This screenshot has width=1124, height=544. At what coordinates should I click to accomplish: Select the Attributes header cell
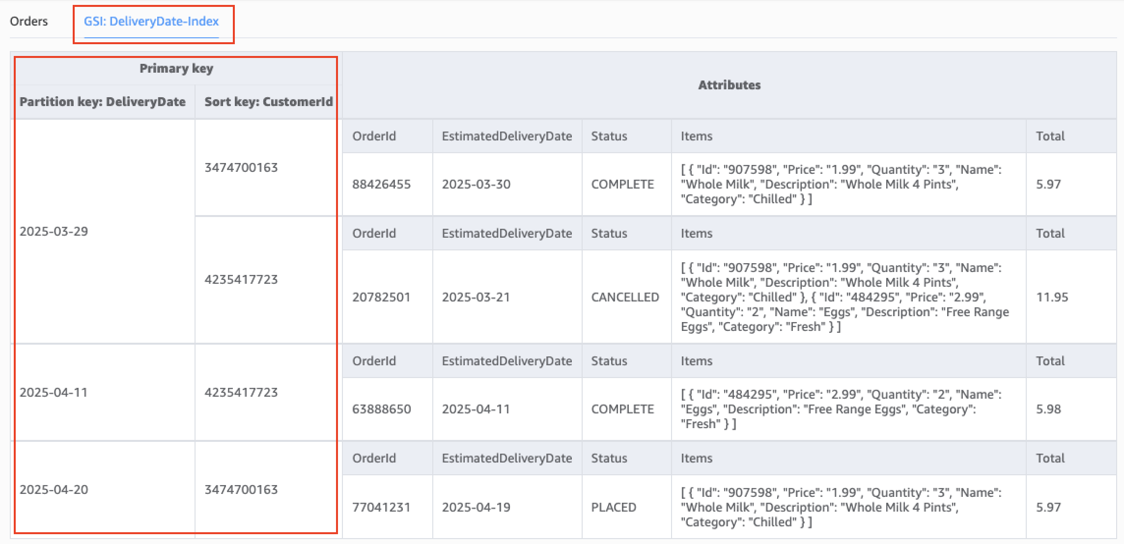[x=729, y=84]
